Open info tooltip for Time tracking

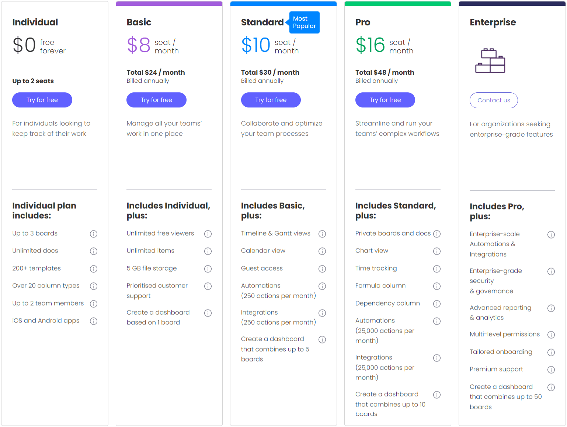tap(437, 269)
